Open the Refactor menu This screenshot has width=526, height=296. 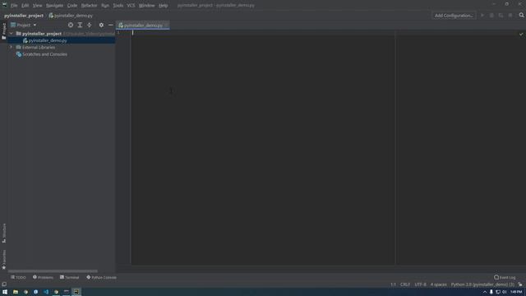(89, 6)
